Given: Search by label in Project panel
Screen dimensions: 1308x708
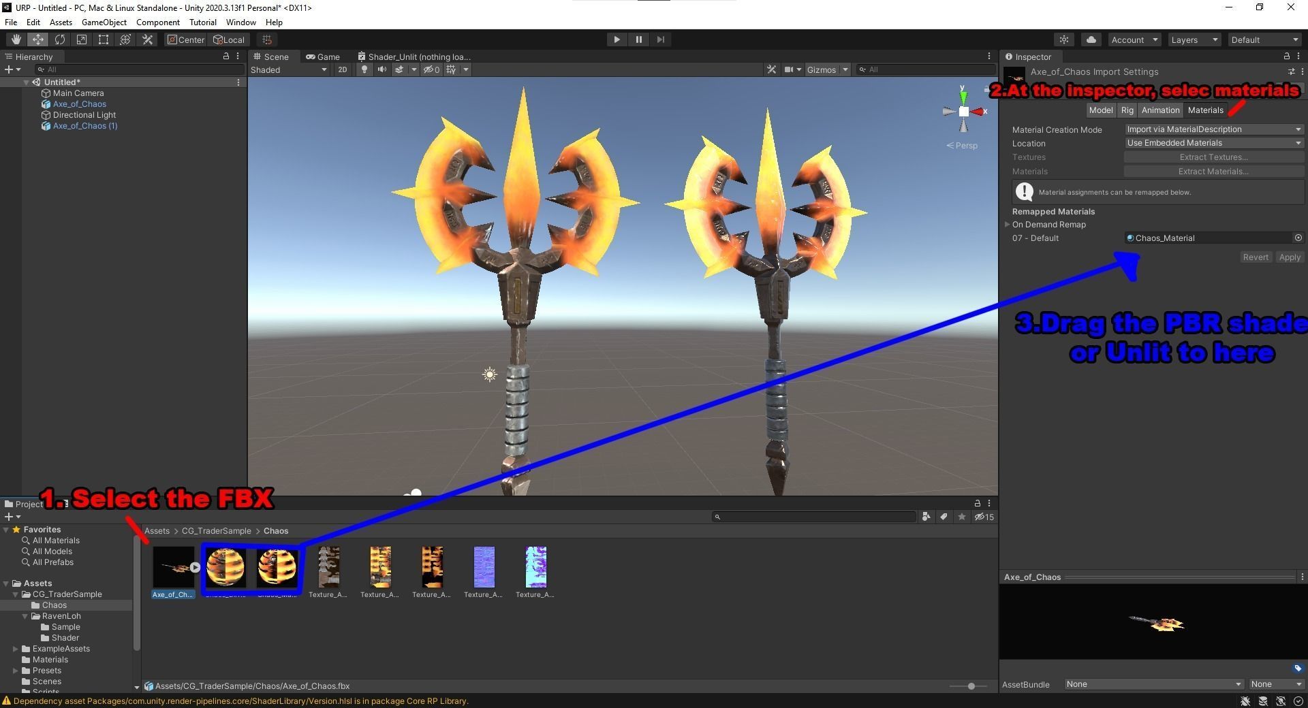Looking at the screenshot, I should (944, 517).
